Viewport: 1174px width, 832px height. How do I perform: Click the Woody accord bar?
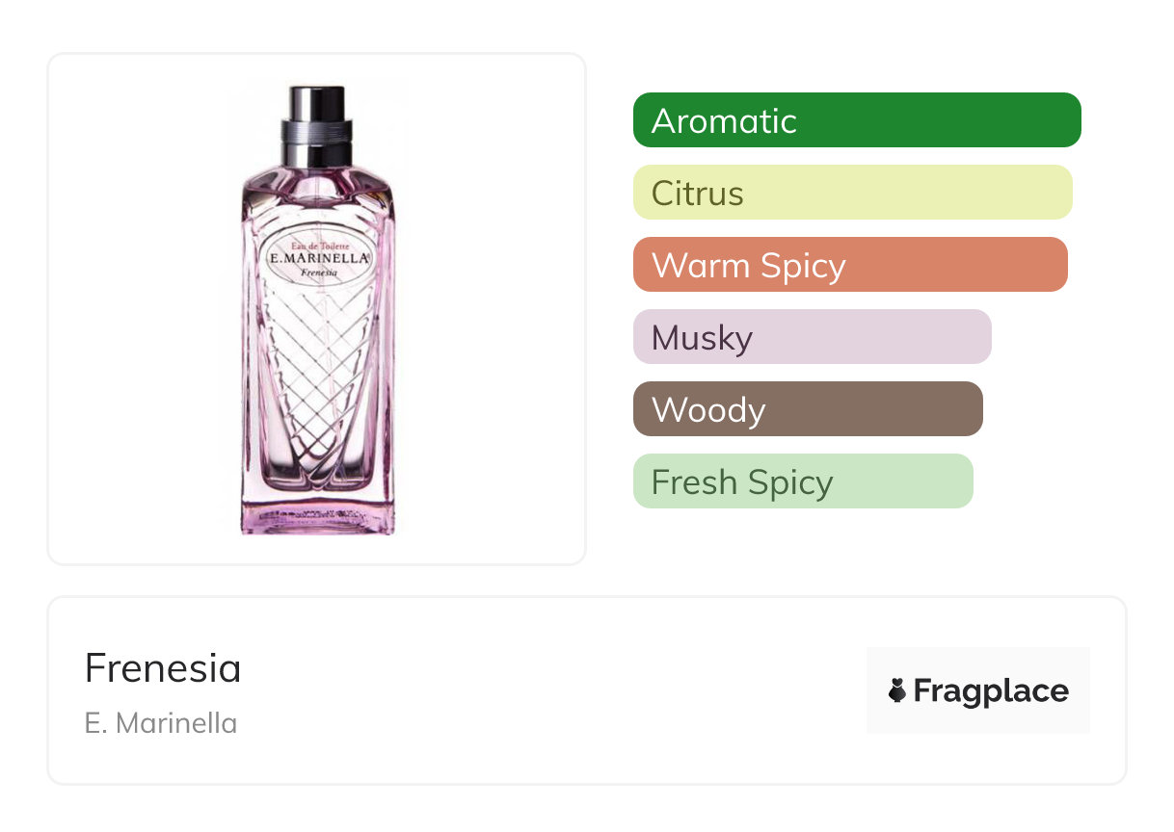tap(807, 409)
